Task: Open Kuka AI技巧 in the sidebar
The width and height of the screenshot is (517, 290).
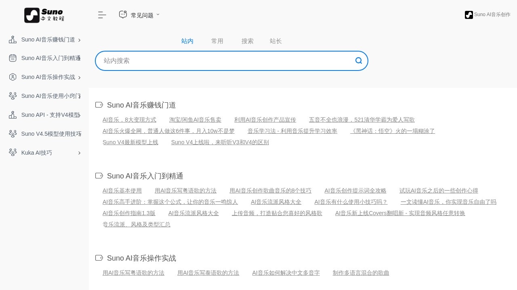Action: [x=37, y=153]
